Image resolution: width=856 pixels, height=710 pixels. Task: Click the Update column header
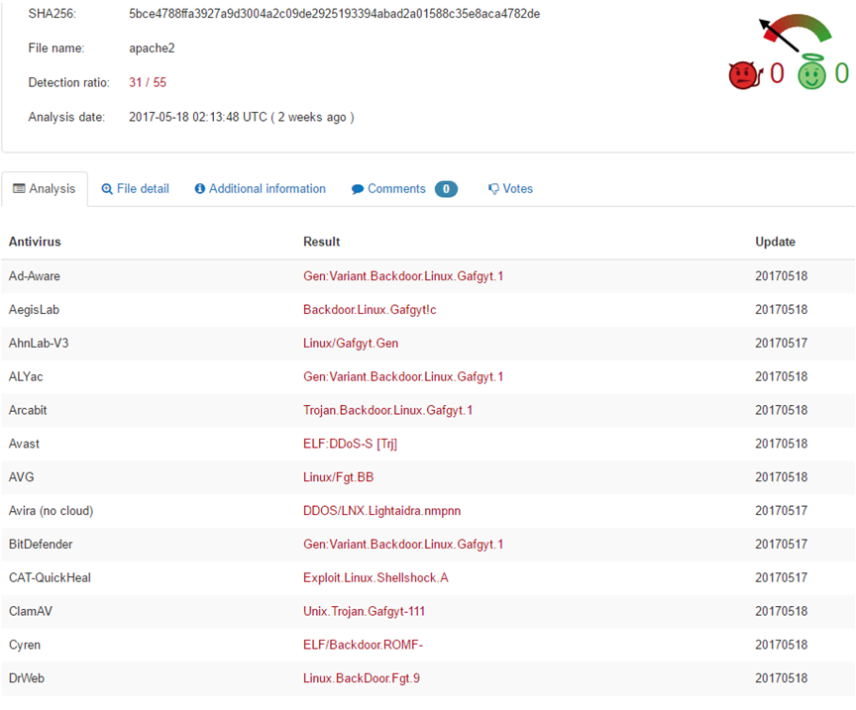click(x=775, y=242)
